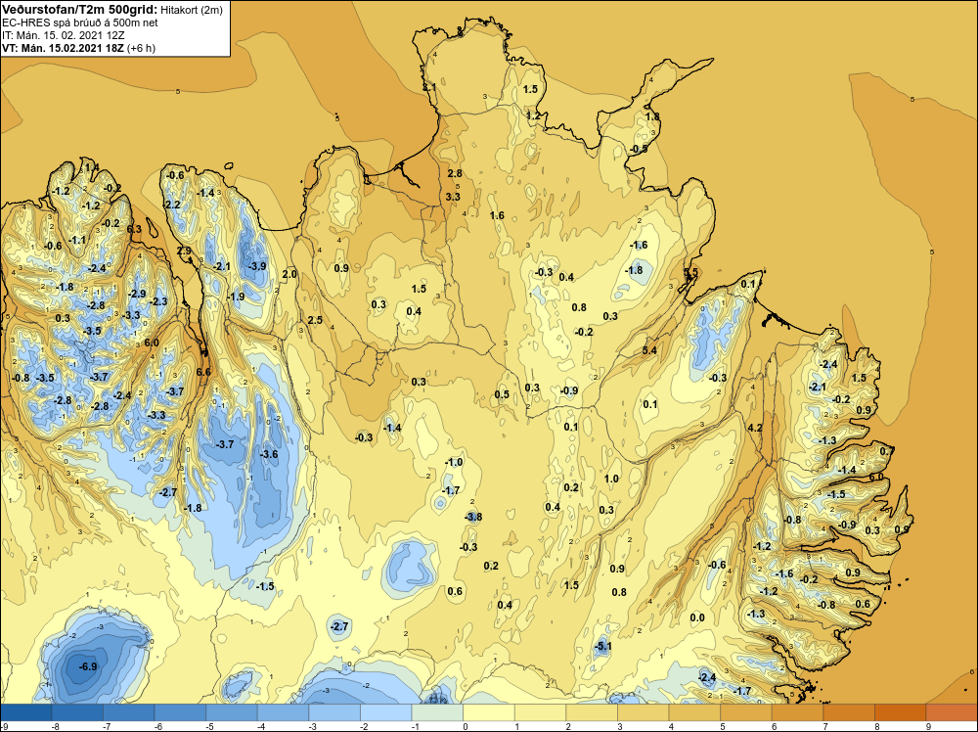Pick the legend swatch between -5 and -4
The height and width of the screenshot is (732, 978).
232,712
